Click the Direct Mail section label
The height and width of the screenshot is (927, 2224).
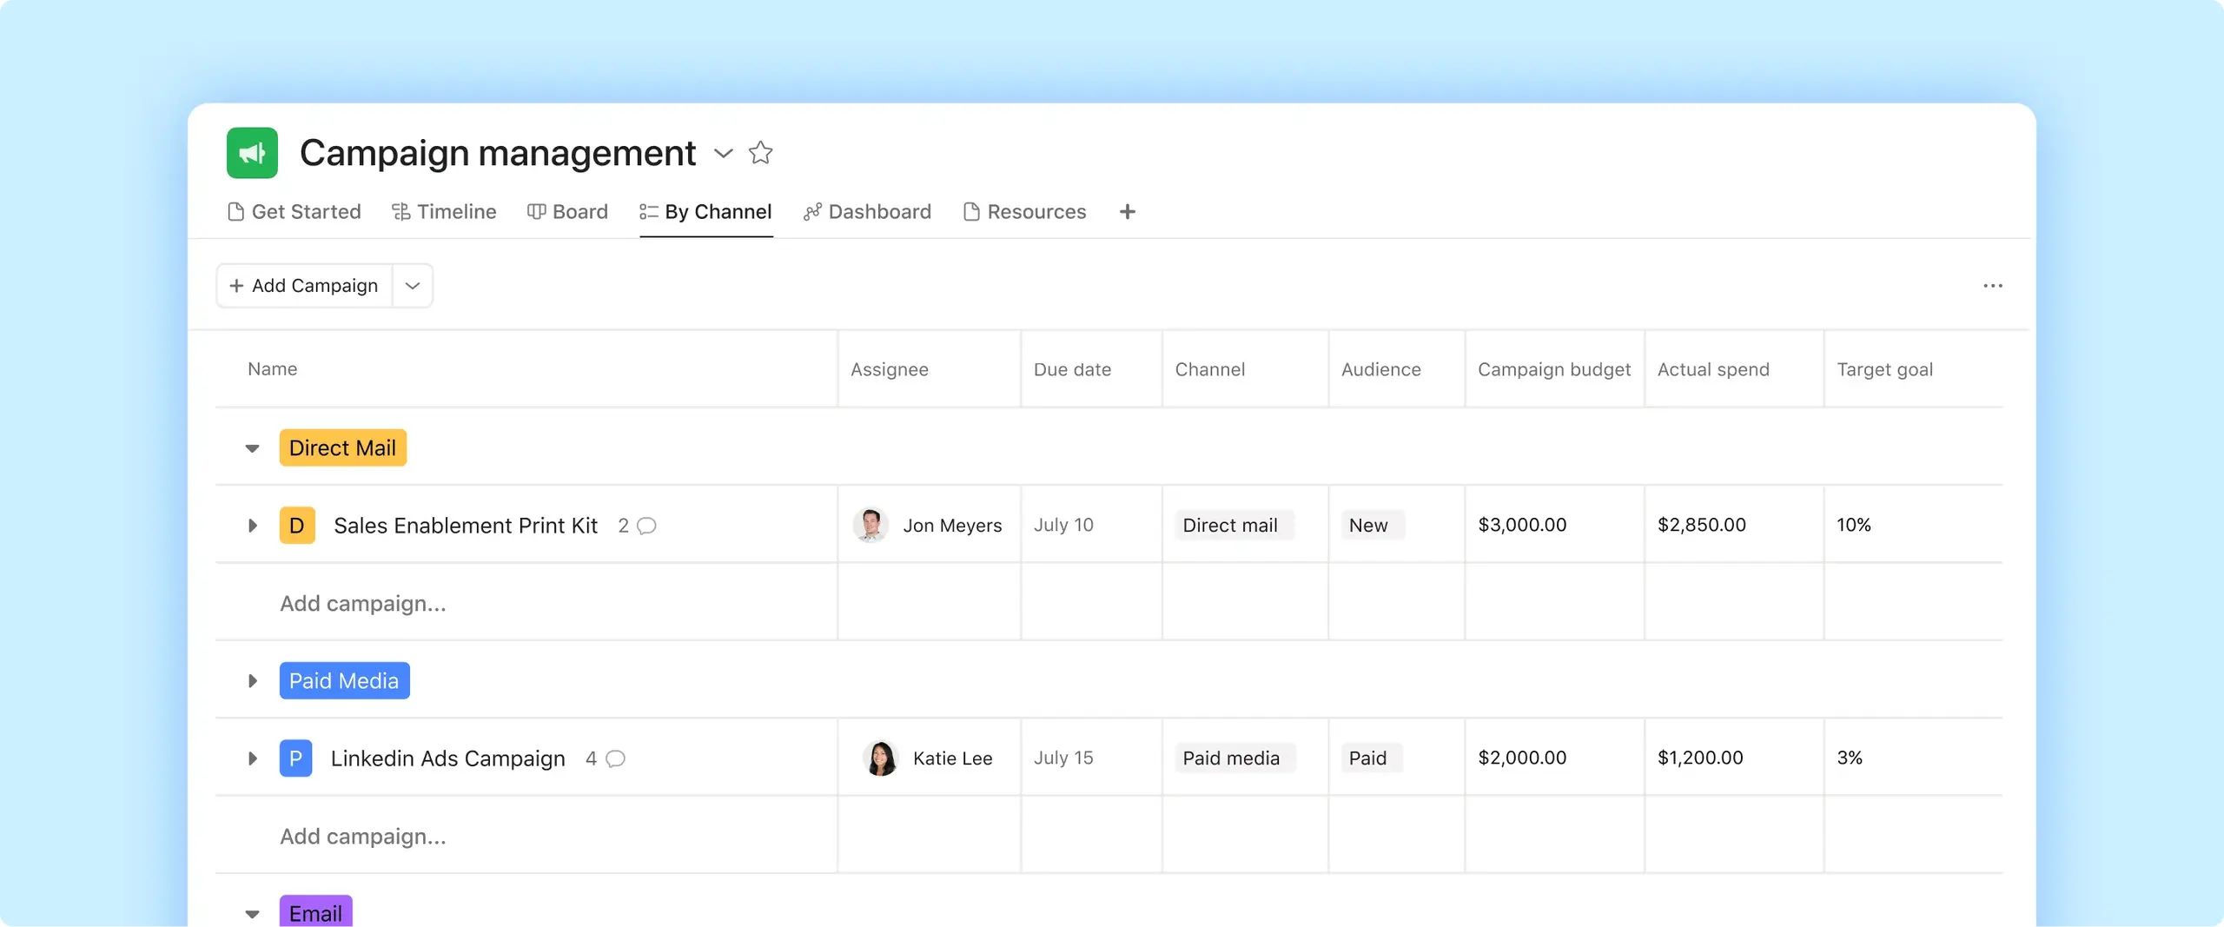click(x=342, y=448)
